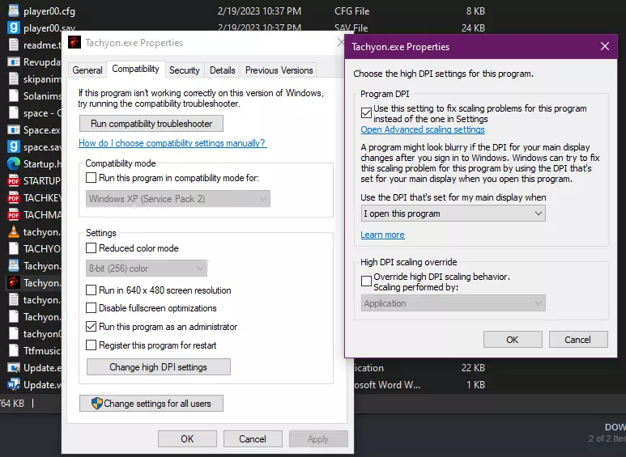Click the Space.ex application icon
This screenshot has width=626, height=457.
[14, 129]
